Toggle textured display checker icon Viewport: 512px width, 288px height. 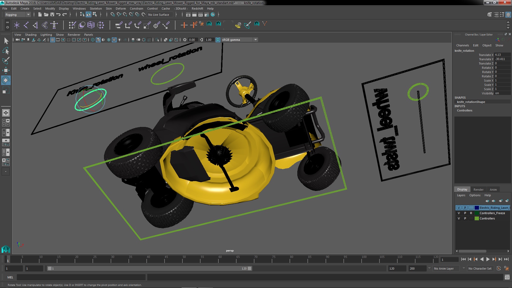[x=114, y=40]
